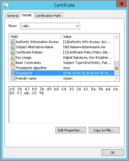Open the Details tab

(x=27, y=15)
